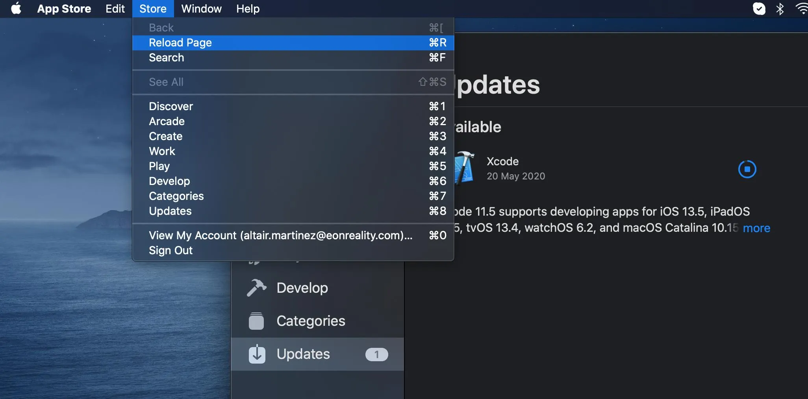
Task: Choose View My Account menu item
Action: 293,235
